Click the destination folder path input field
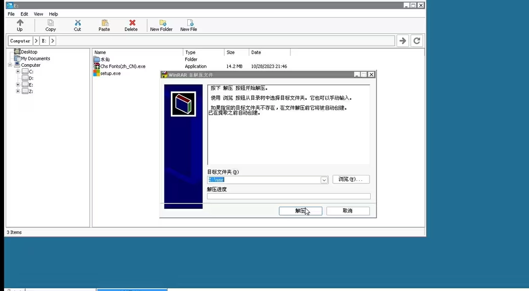This screenshot has width=529, height=291. [x=263, y=180]
